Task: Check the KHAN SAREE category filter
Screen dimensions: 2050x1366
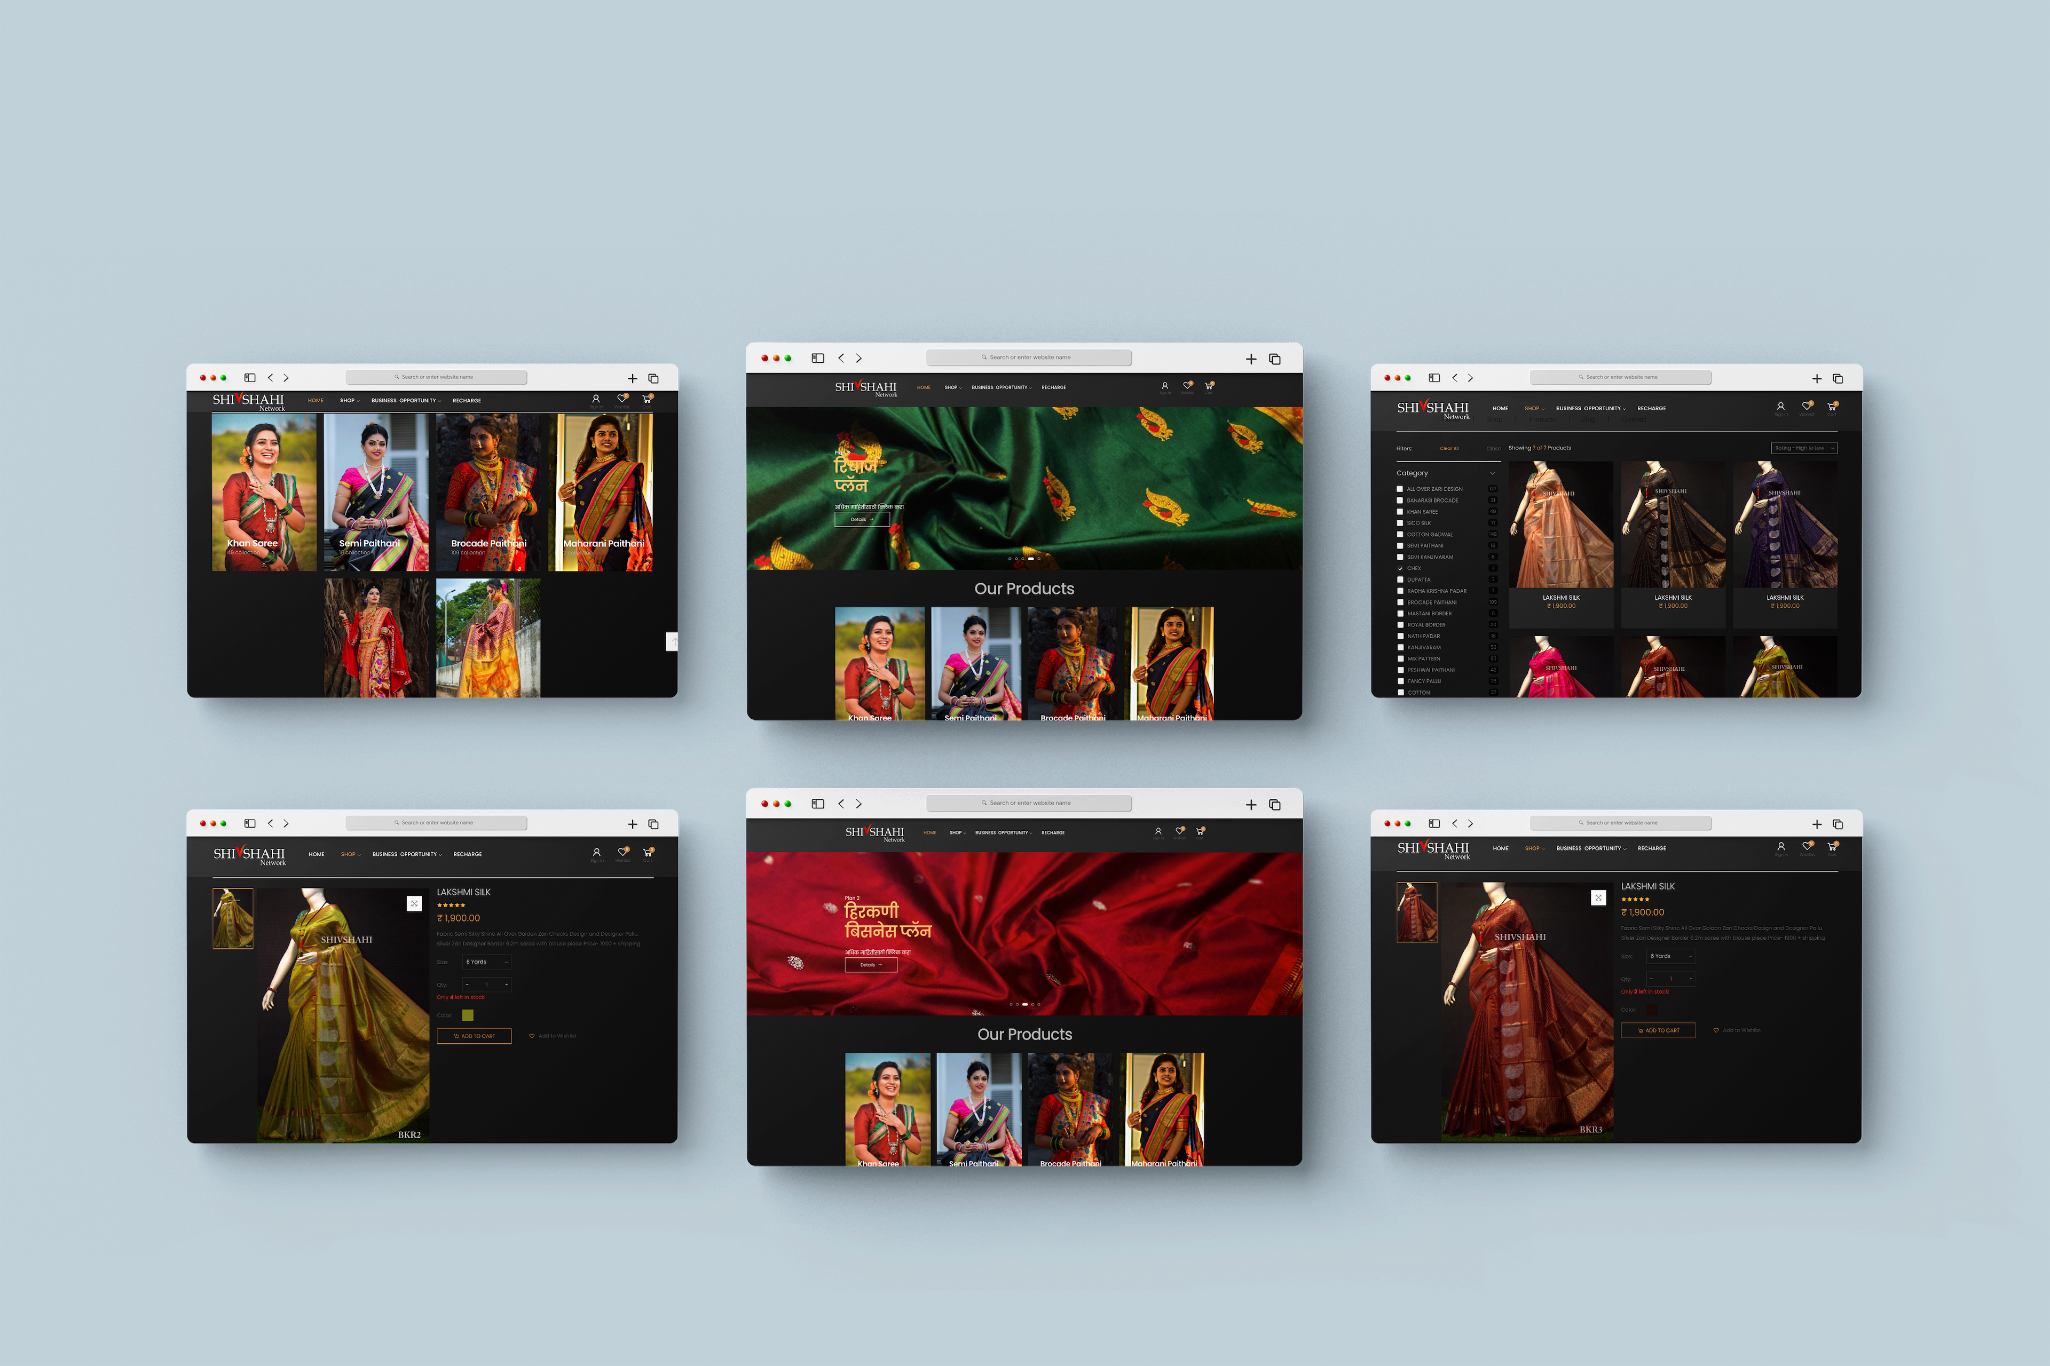Action: point(1400,511)
